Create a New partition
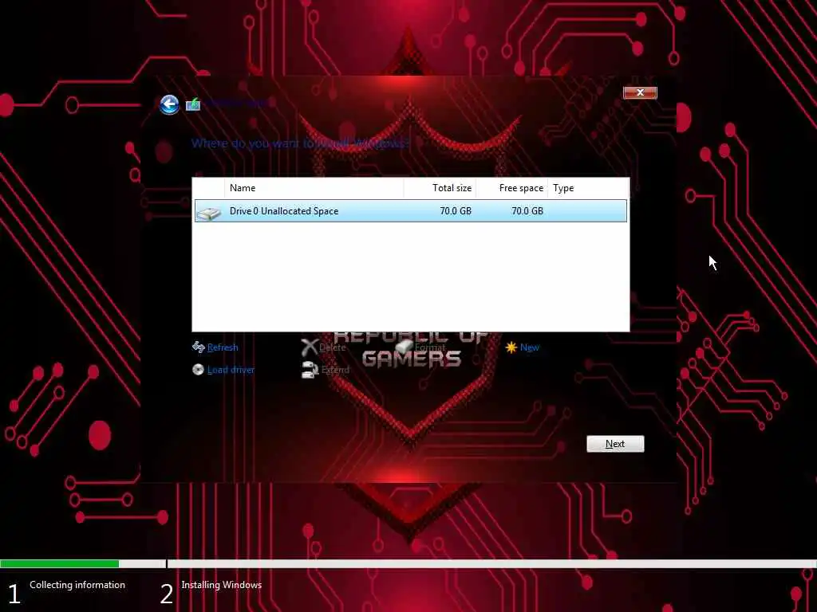This screenshot has width=817, height=612. coord(530,347)
